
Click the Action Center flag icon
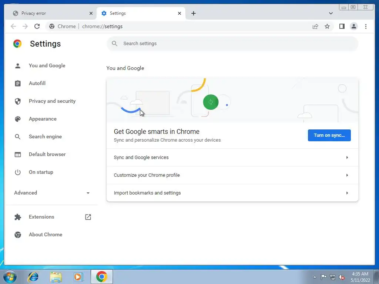pos(323,277)
